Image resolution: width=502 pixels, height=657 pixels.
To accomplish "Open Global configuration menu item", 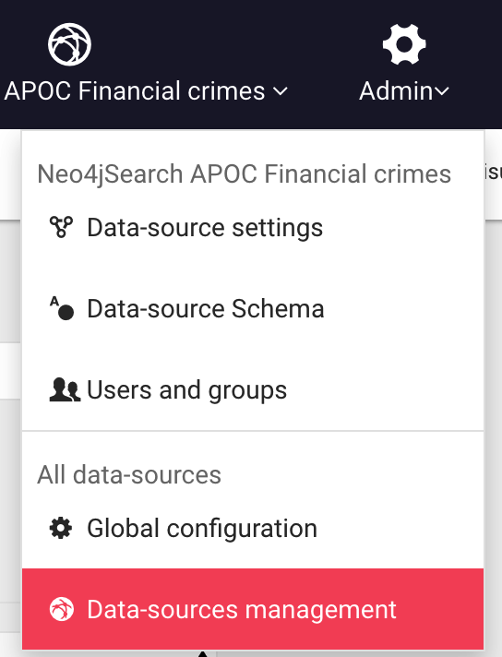I will click(253, 529).
